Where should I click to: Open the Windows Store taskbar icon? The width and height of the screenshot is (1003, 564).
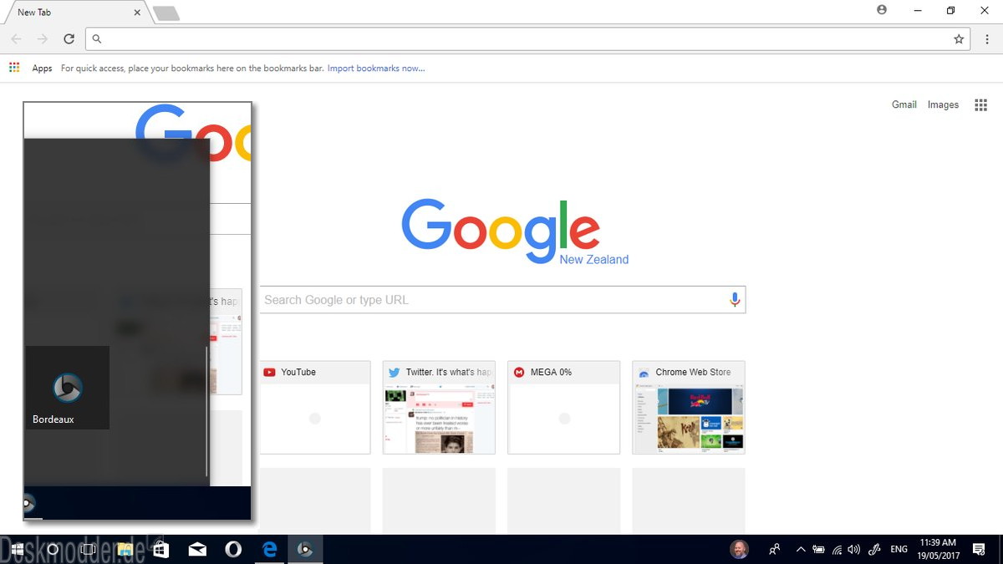160,549
